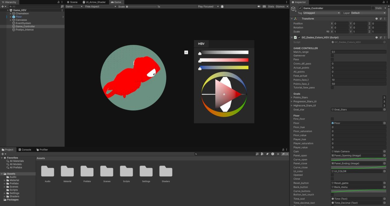Toggle the Scale constrain proportions link icon
390x206 pixels.
(328, 31)
